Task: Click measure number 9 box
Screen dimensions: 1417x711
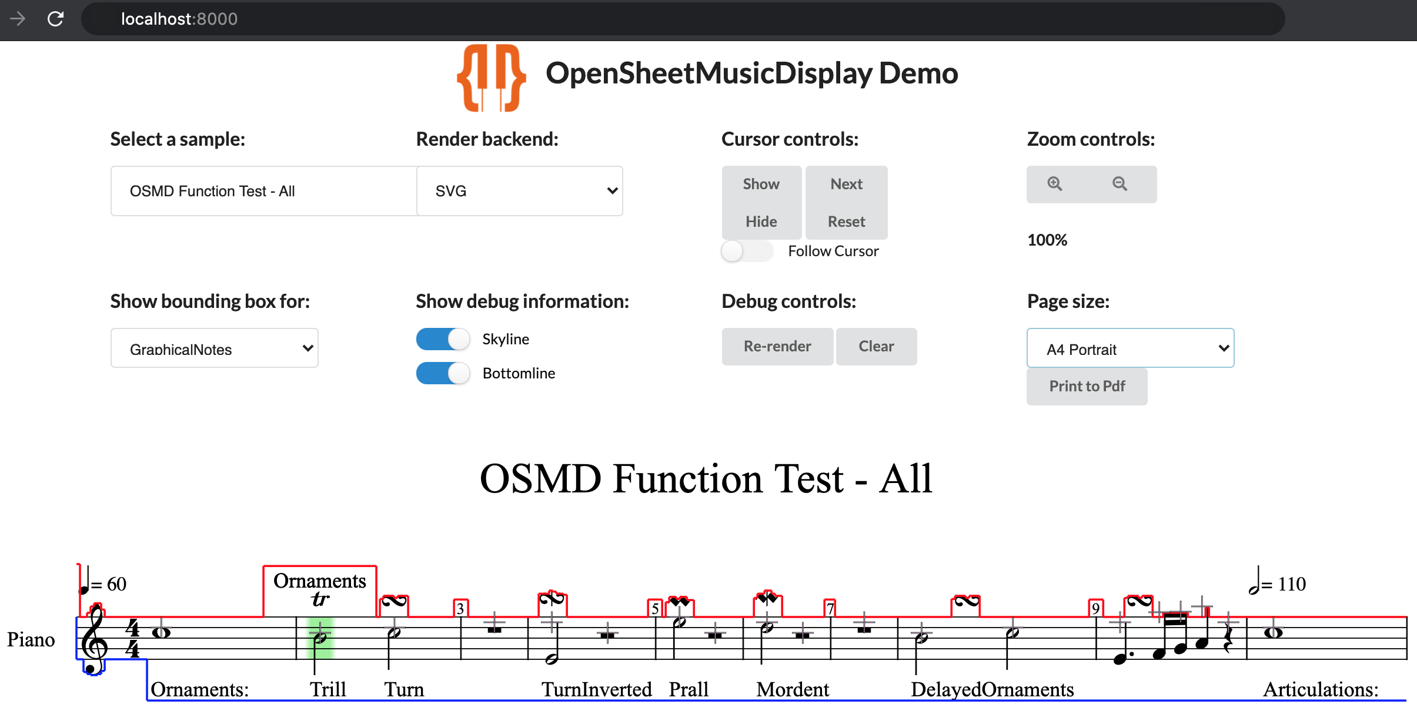Action: (x=1095, y=608)
